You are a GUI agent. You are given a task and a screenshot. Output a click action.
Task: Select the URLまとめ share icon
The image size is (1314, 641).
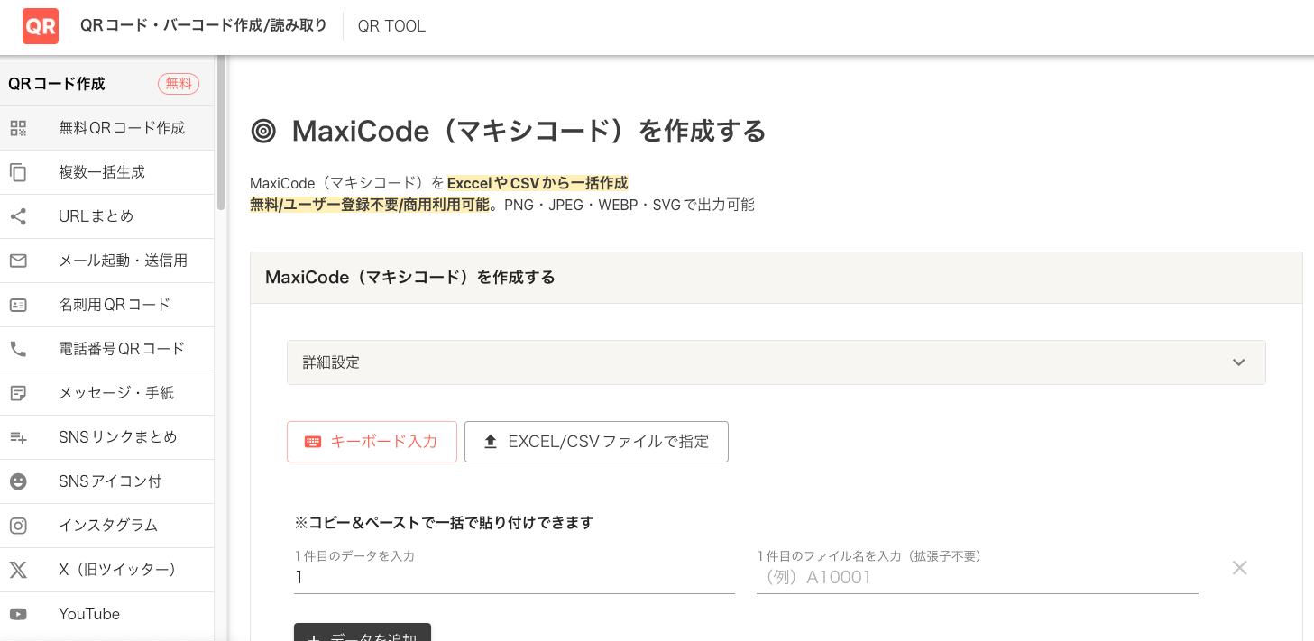click(18, 216)
